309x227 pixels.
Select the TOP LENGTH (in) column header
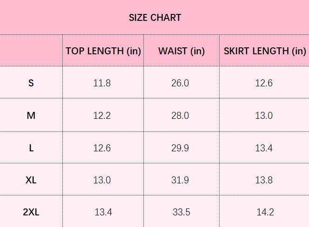(103, 51)
